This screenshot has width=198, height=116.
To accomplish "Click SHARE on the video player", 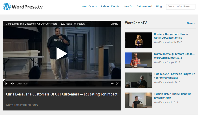I will tap(114, 24).
